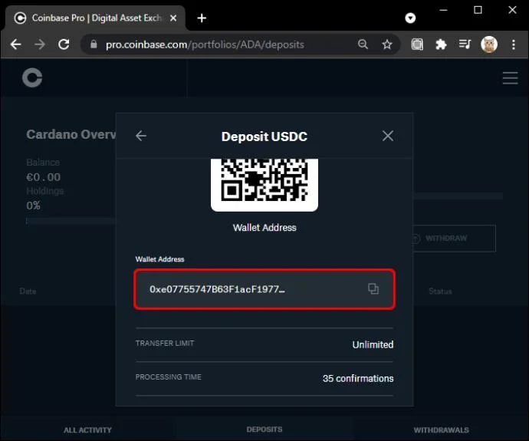Switch to DEPOSITS tab
Screen dimensions: 529x441
coord(264,429)
